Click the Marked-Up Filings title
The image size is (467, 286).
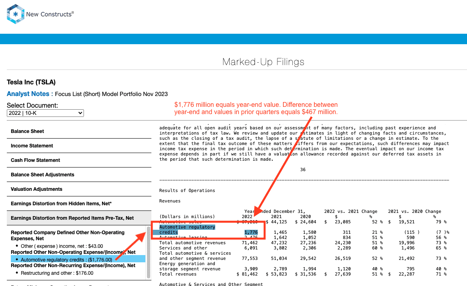click(x=263, y=62)
